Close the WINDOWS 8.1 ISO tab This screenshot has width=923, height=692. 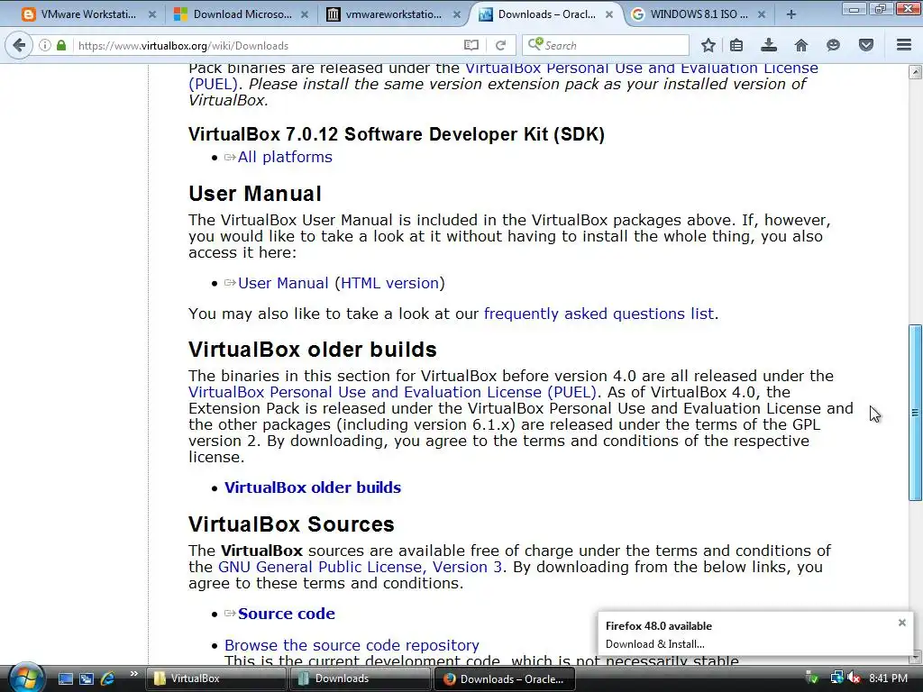[761, 14]
